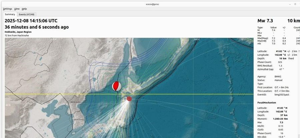Open the View menu
Screen dimensions: 300x138
coord(17,9)
